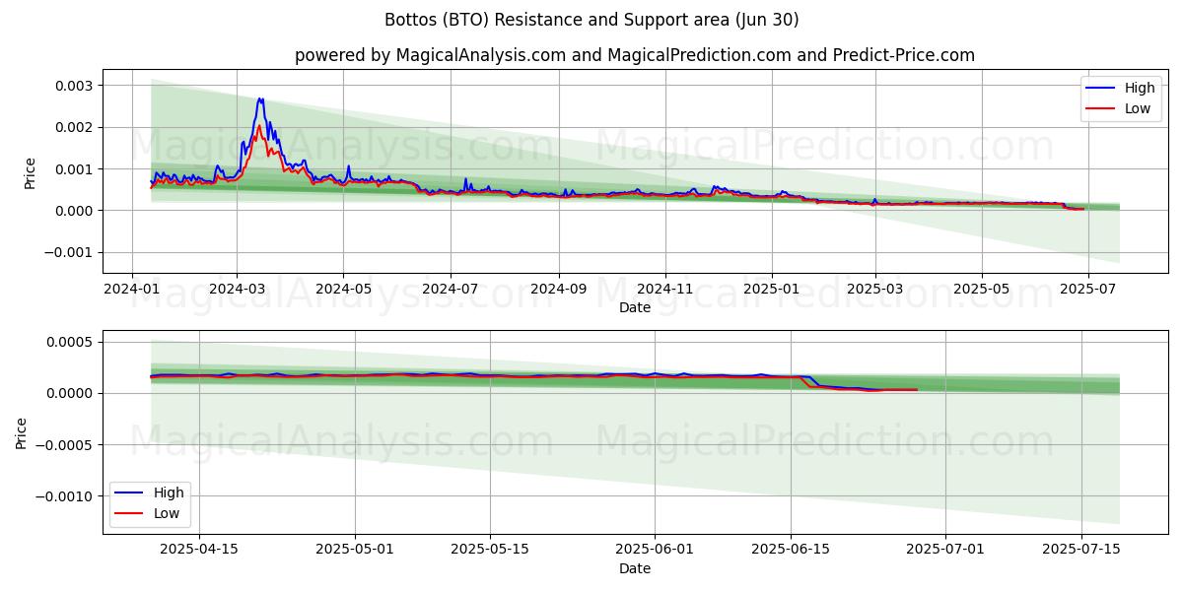Image resolution: width=1183 pixels, height=591 pixels.
Task: Click the '2025-05-15' x-axis tick label
Action: tap(490, 550)
